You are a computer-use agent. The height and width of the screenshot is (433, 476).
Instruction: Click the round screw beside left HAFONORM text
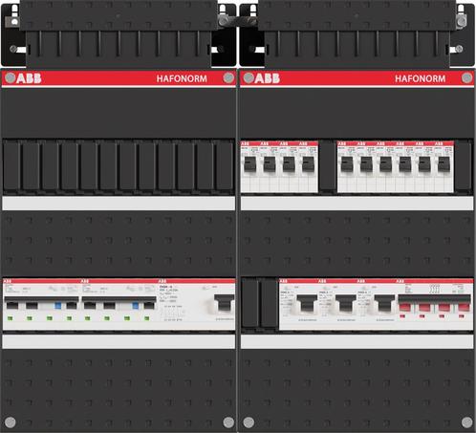coord(228,77)
